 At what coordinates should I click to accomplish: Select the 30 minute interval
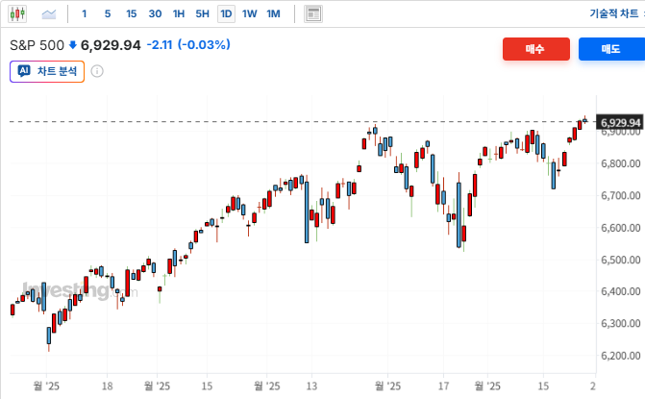tap(155, 14)
